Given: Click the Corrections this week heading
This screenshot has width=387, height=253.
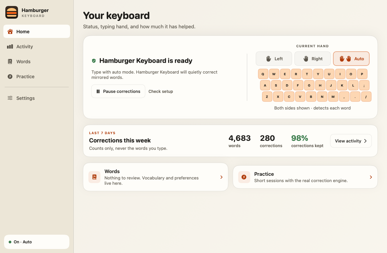Looking at the screenshot, I should (120, 140).
